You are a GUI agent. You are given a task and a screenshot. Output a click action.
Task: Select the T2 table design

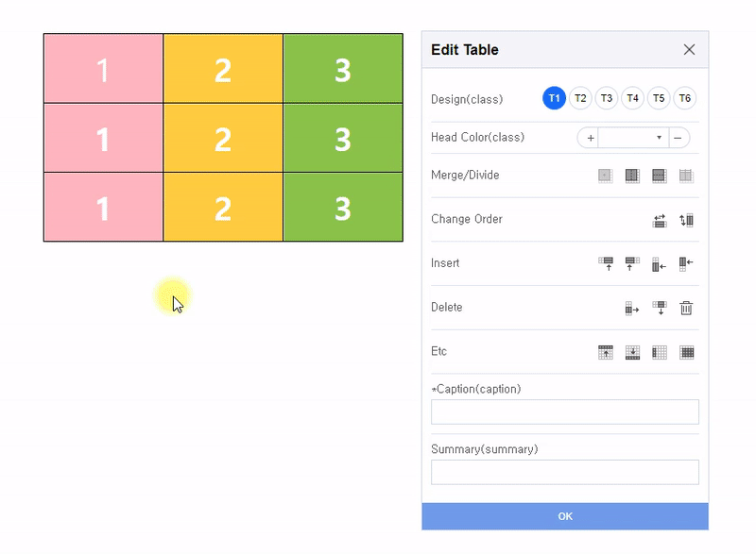580,98
